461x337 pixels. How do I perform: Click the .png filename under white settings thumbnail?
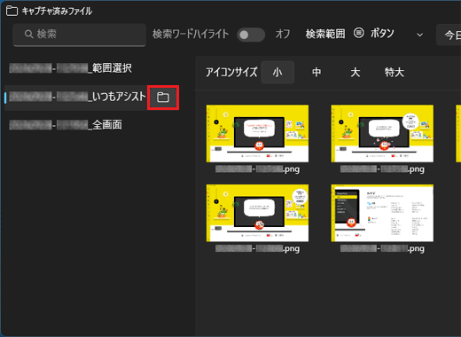382,249
